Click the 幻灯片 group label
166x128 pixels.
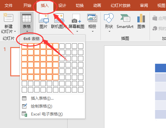click(x=9, y=38)
